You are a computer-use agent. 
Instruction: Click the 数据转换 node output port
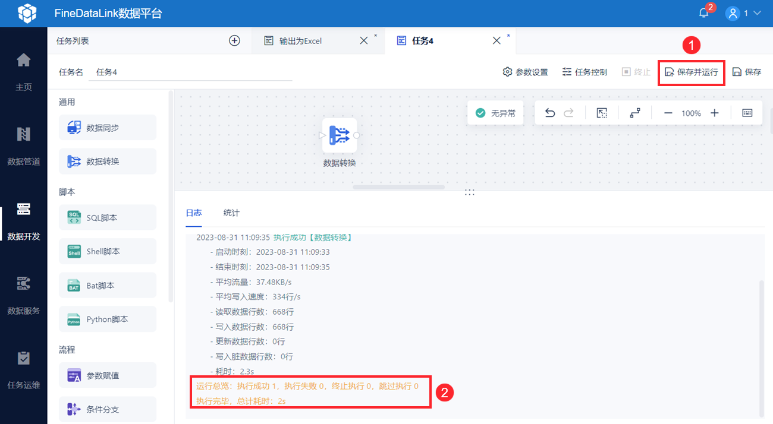point(357,135)
